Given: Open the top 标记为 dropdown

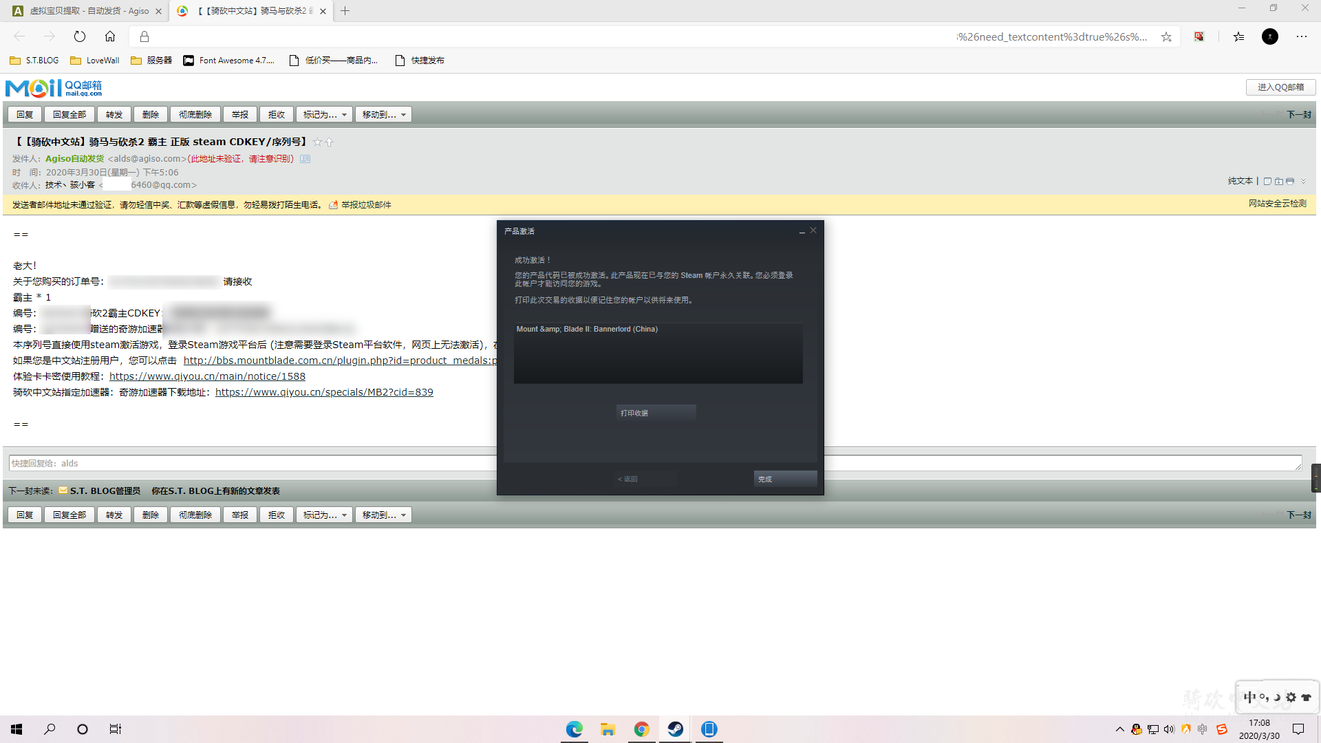Looking at the screenshot, I should click(324, 114).
